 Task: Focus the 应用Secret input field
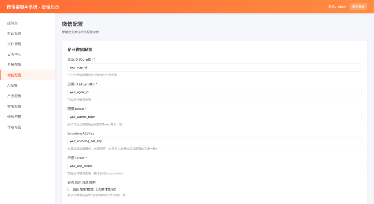pos(214,166)
